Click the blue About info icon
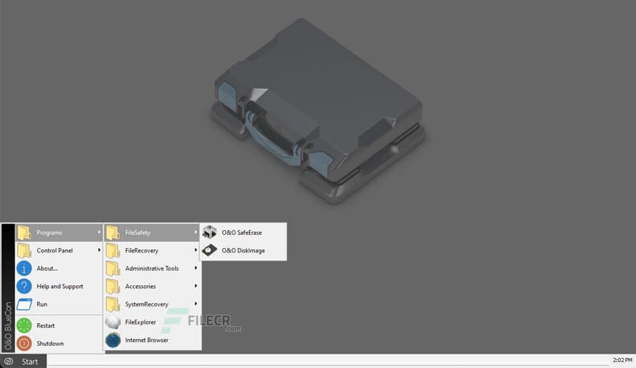 (x=24, y=268)
